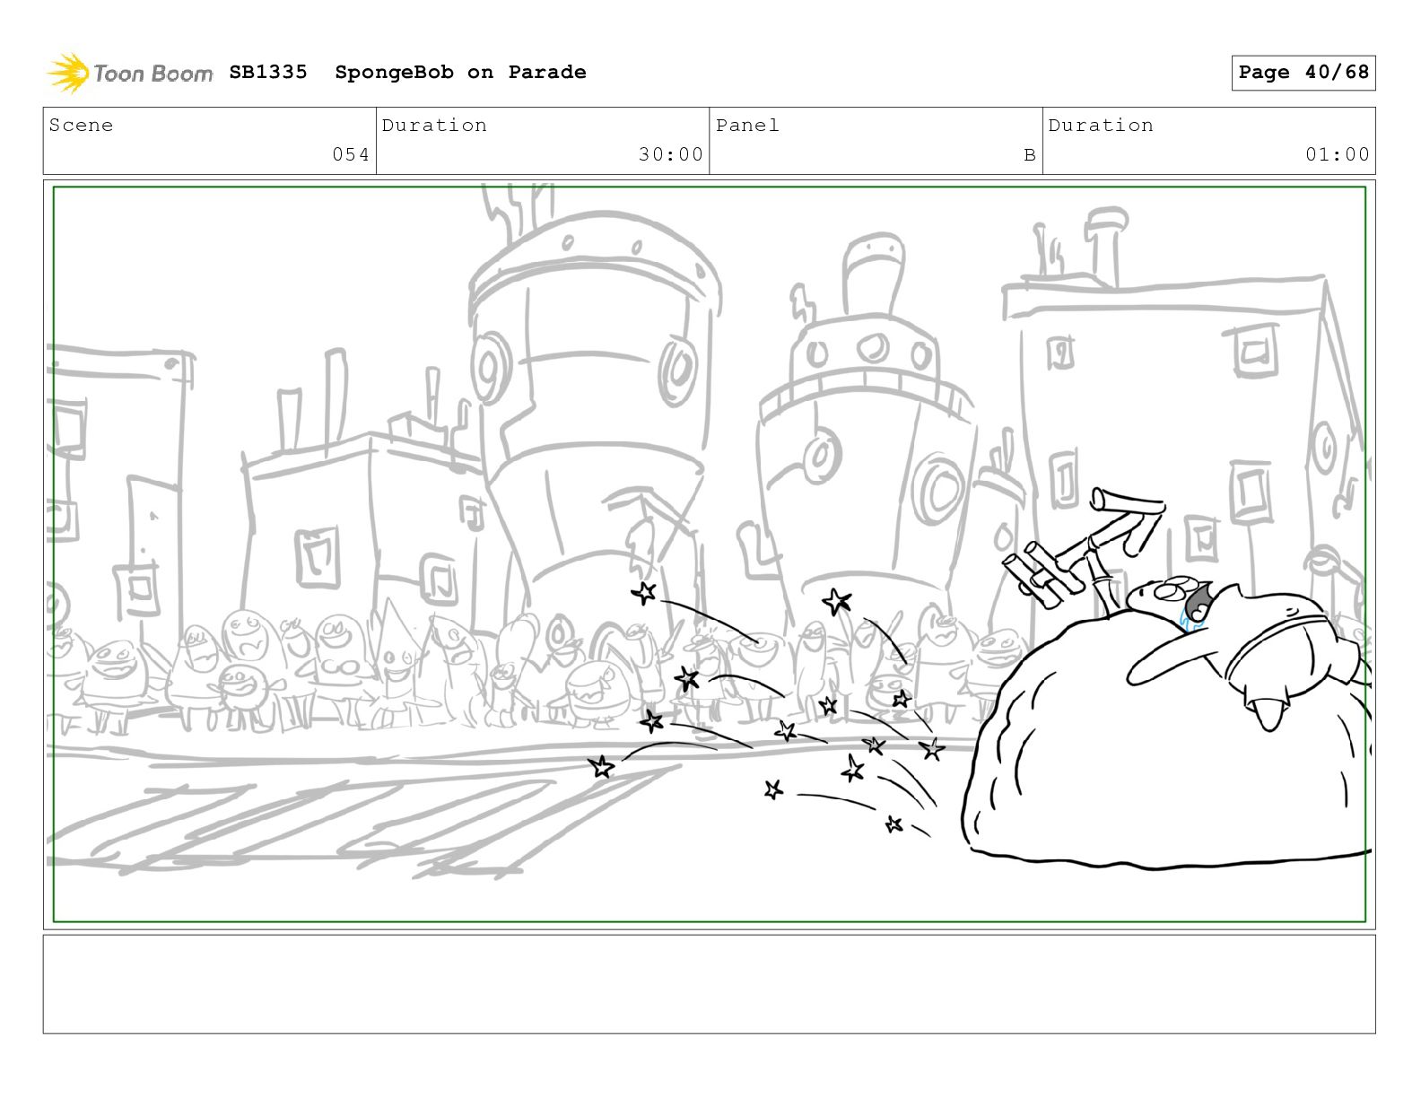The height and width of the screenshot is (1098, 1421).
Task: Click the 'Page 40/68' page indicator
Action: coord(1303,73)
